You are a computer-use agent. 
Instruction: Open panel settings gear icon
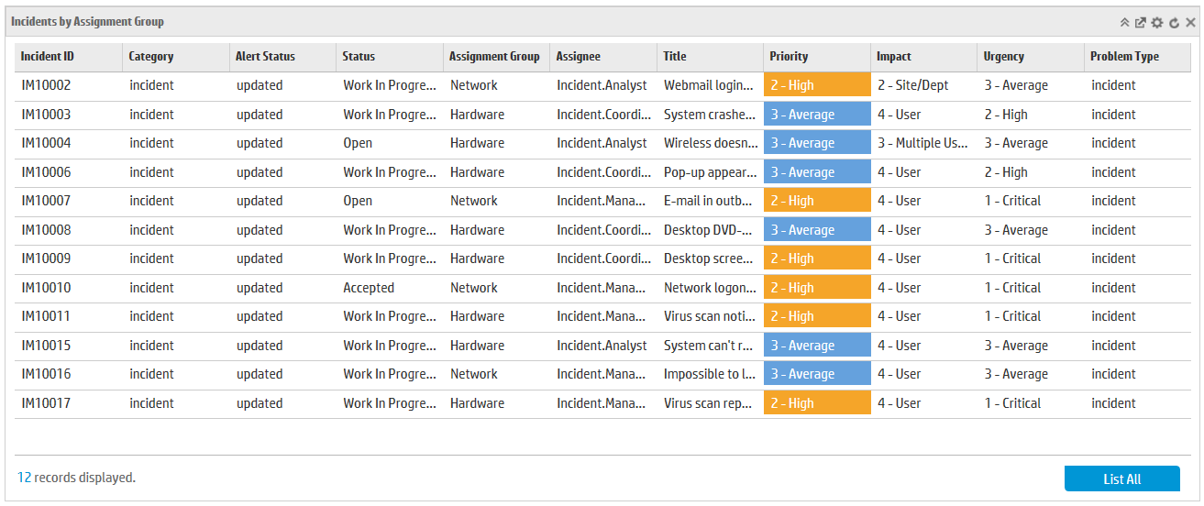pyautogui.click(x=1157, y=22)
